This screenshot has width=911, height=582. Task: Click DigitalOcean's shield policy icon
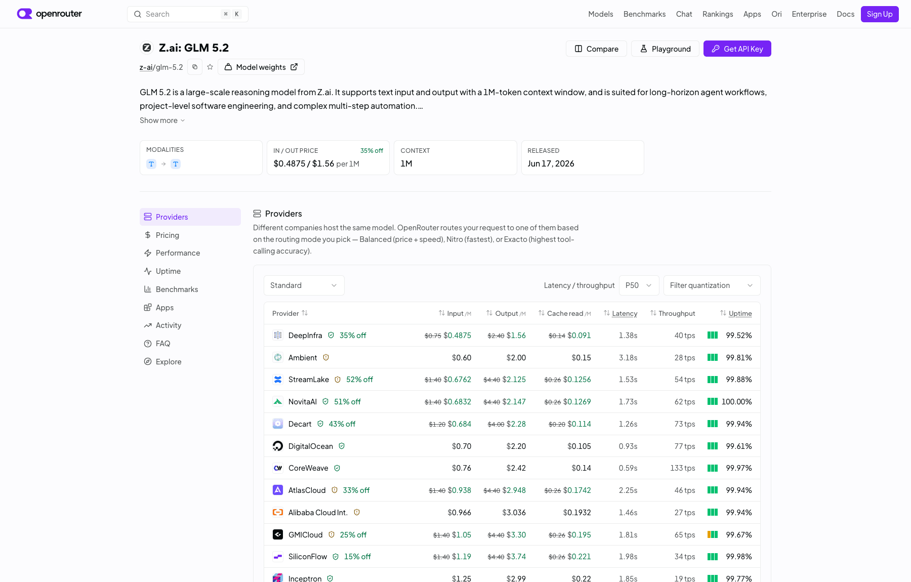tap(342, 446)
